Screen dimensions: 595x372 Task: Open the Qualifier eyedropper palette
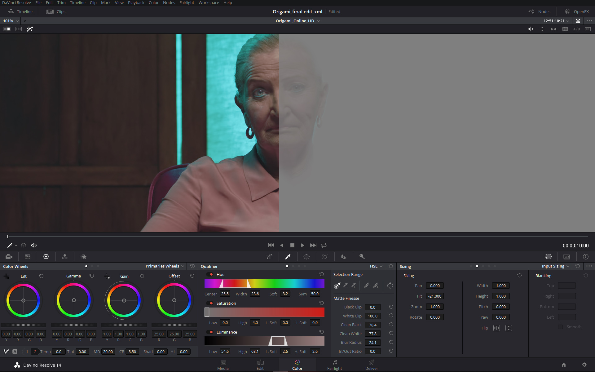(288, 257)
